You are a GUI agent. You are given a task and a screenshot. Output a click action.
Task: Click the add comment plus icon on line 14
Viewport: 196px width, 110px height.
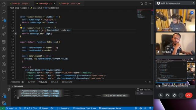(x=16, y=34)
